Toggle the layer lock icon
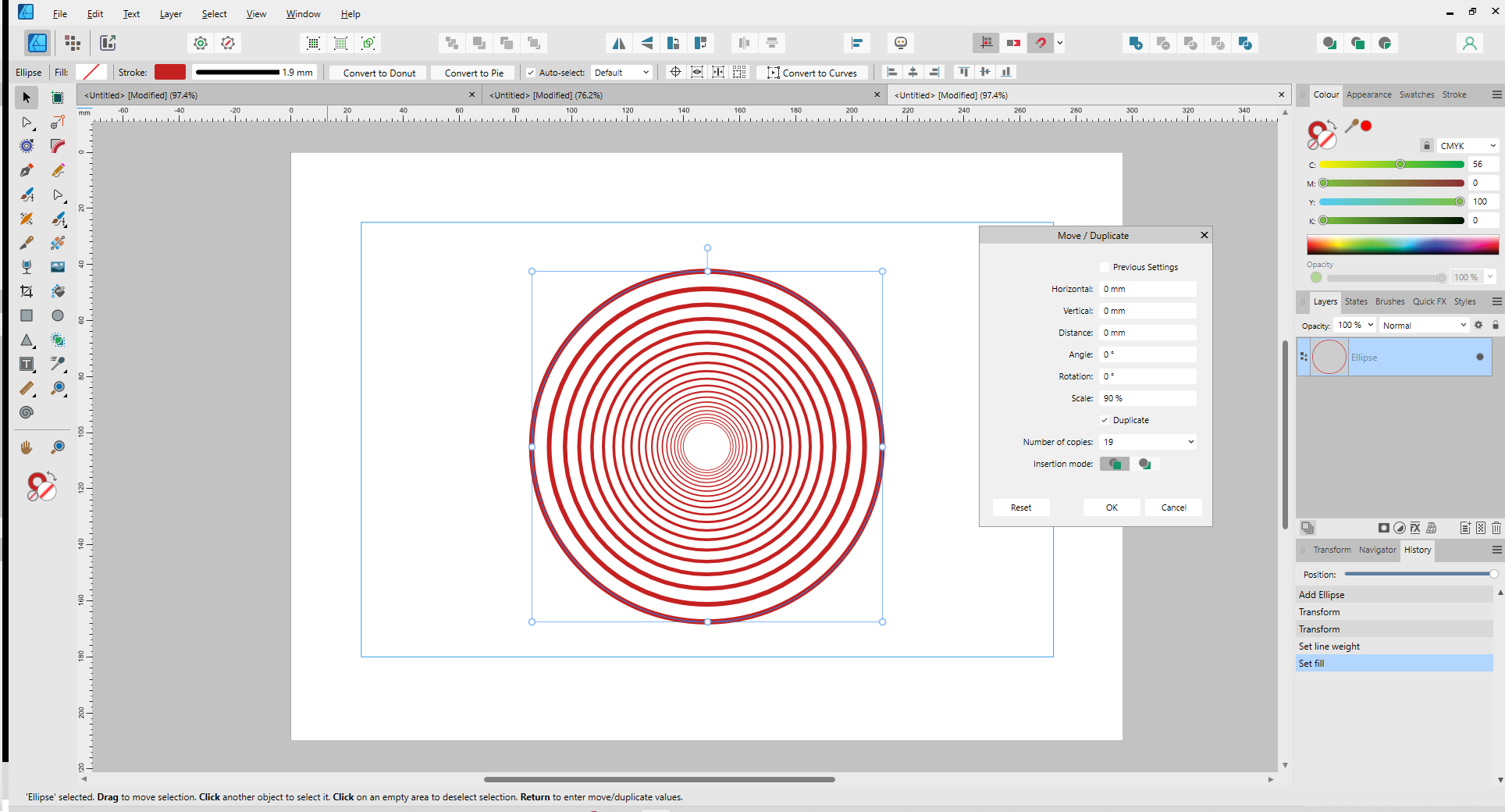 [1496, 325]
